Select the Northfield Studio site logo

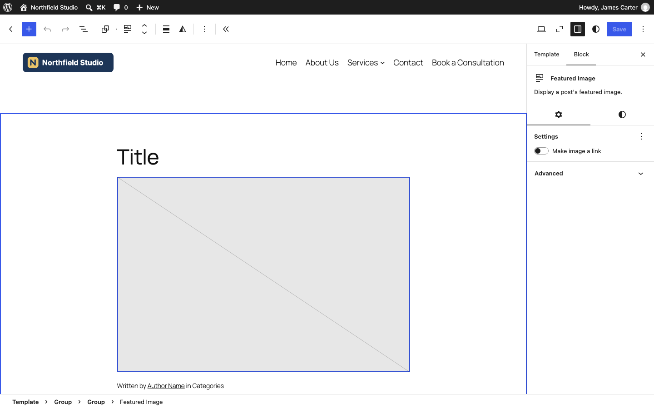[68, 63]
